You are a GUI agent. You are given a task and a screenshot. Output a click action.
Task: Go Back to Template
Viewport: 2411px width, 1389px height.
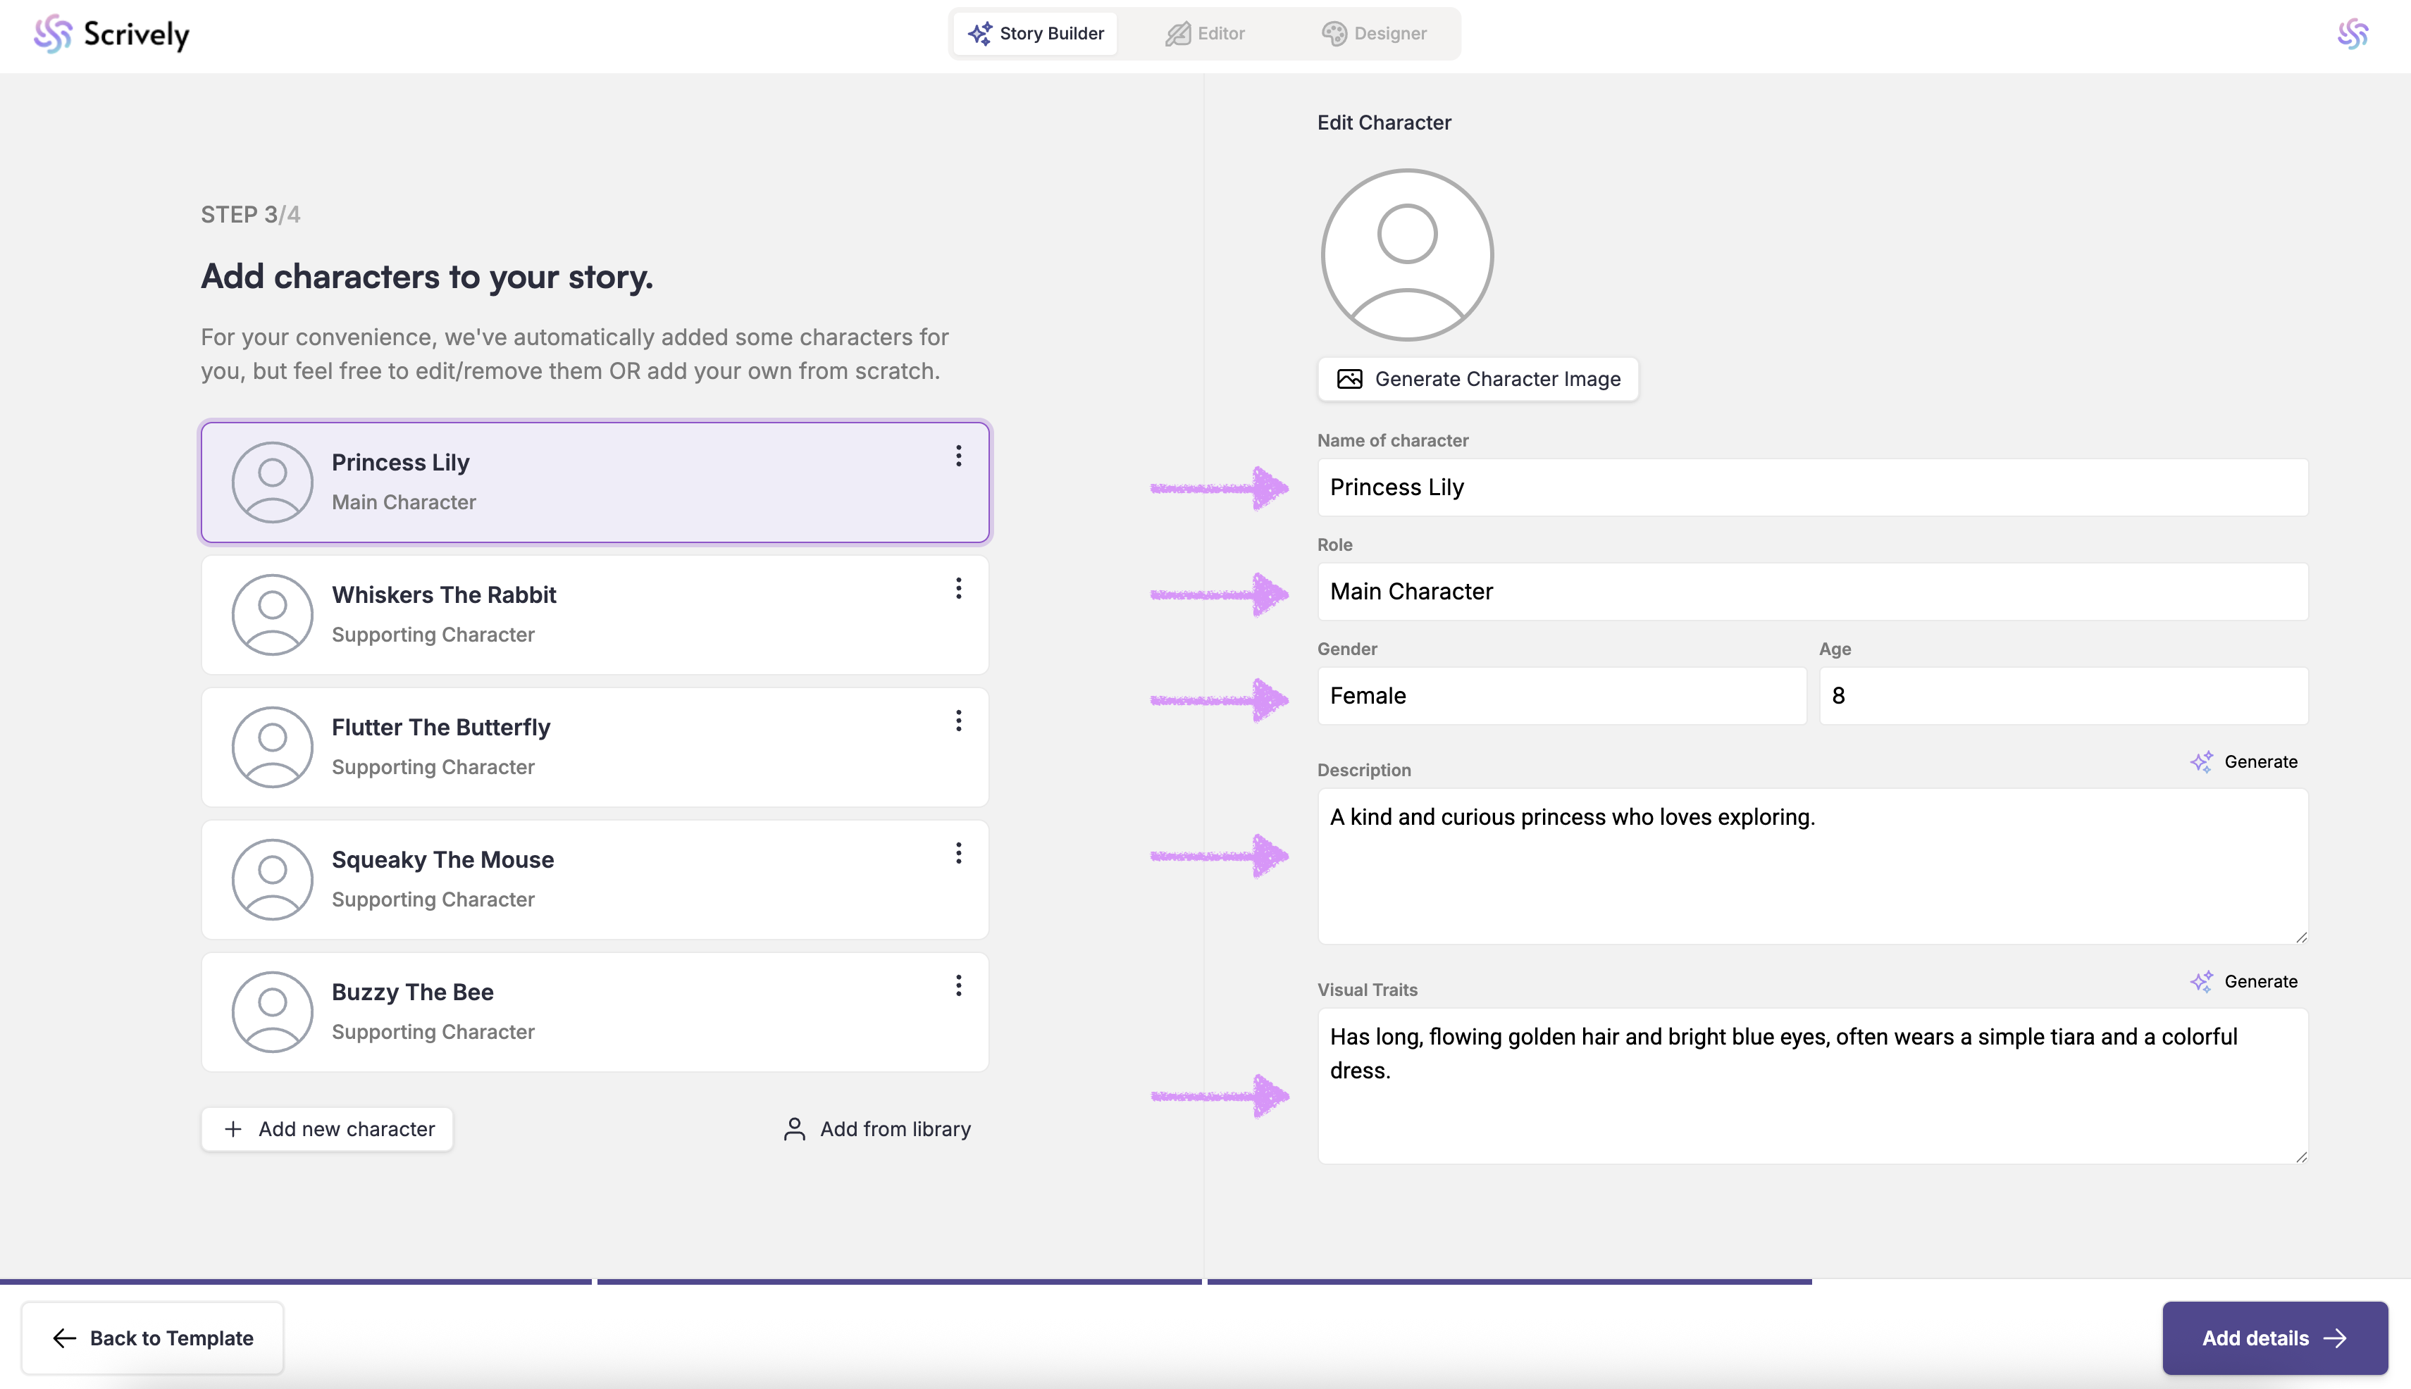pos(153,1338)
